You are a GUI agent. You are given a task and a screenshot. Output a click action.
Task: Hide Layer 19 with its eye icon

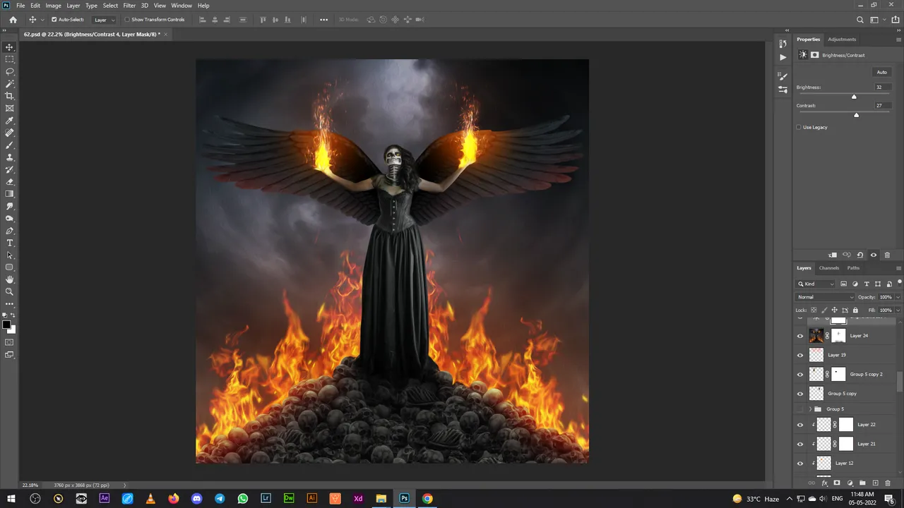pos(800,355)
